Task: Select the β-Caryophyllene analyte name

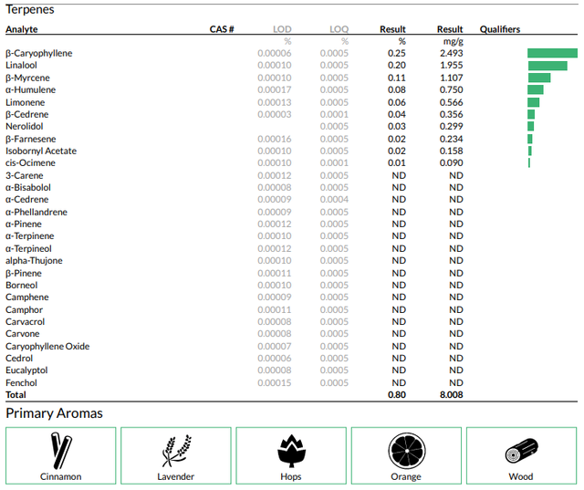Action: [38, 53]
